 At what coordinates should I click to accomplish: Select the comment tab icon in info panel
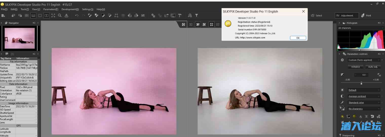(x=7, y=54)
